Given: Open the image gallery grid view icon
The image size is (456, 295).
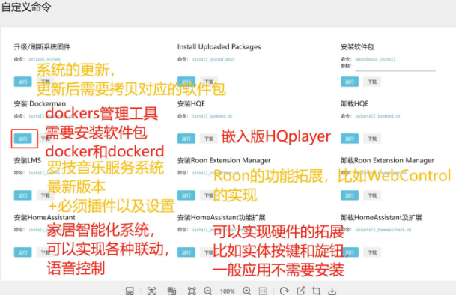Looking at the screenshot, I should click(x=130, y=291).
